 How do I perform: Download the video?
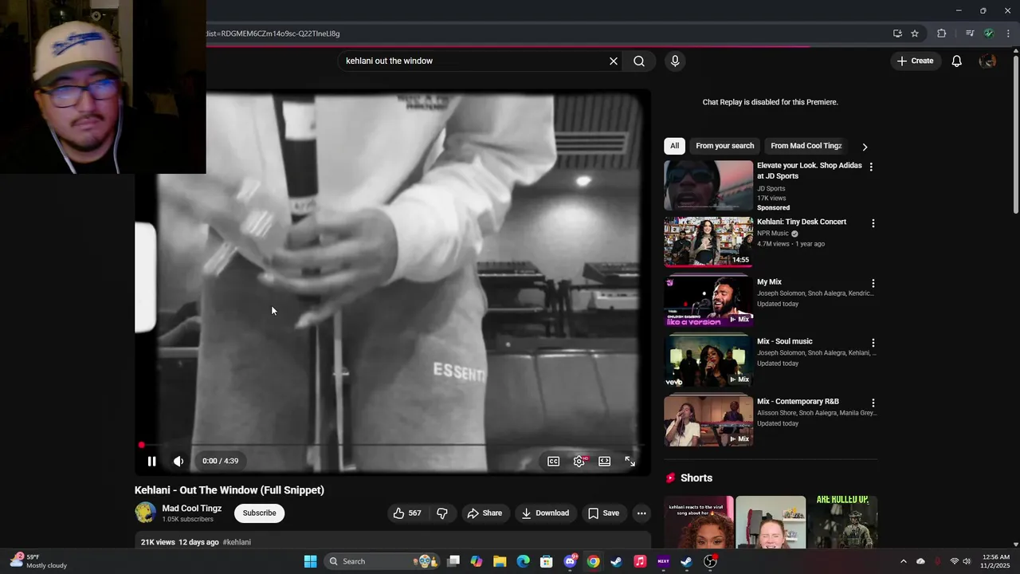[545, 513]
